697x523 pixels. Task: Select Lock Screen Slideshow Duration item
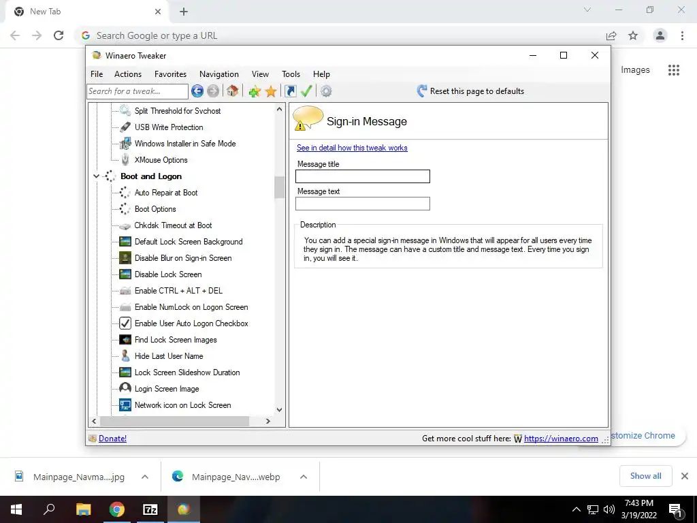(187, 373)
